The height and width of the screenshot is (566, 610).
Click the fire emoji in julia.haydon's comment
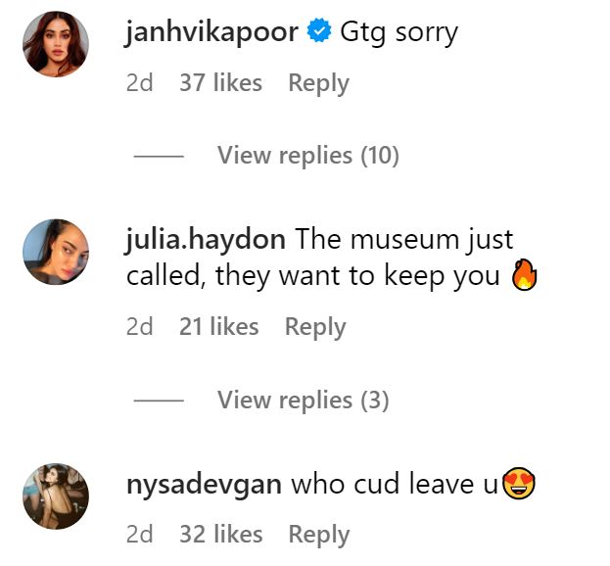[x=525, y=274]
